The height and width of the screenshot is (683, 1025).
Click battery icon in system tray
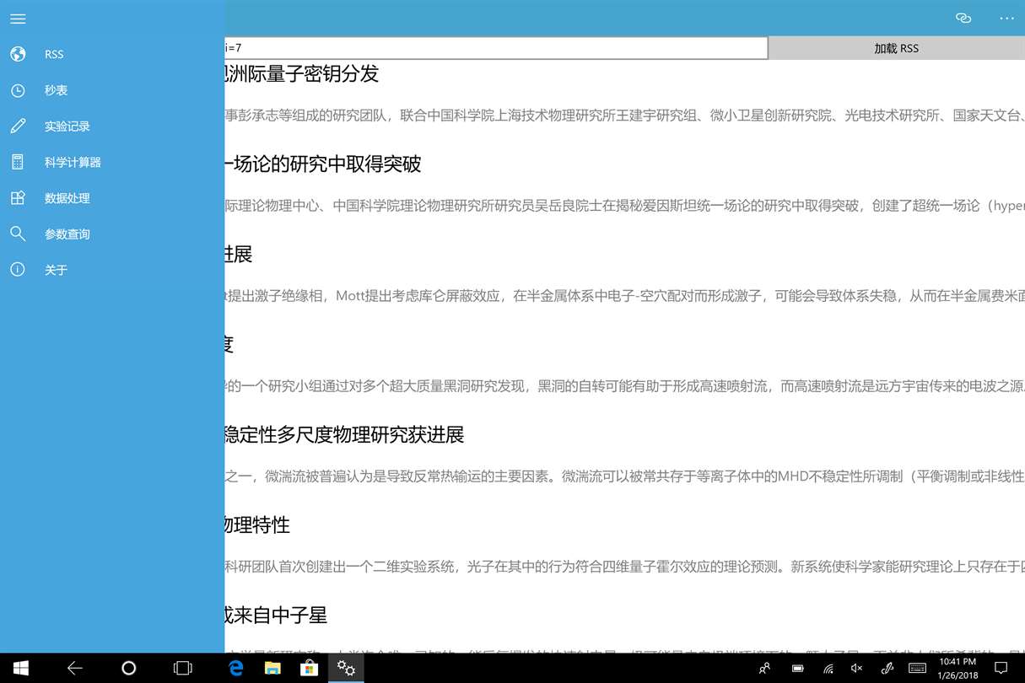797,668
